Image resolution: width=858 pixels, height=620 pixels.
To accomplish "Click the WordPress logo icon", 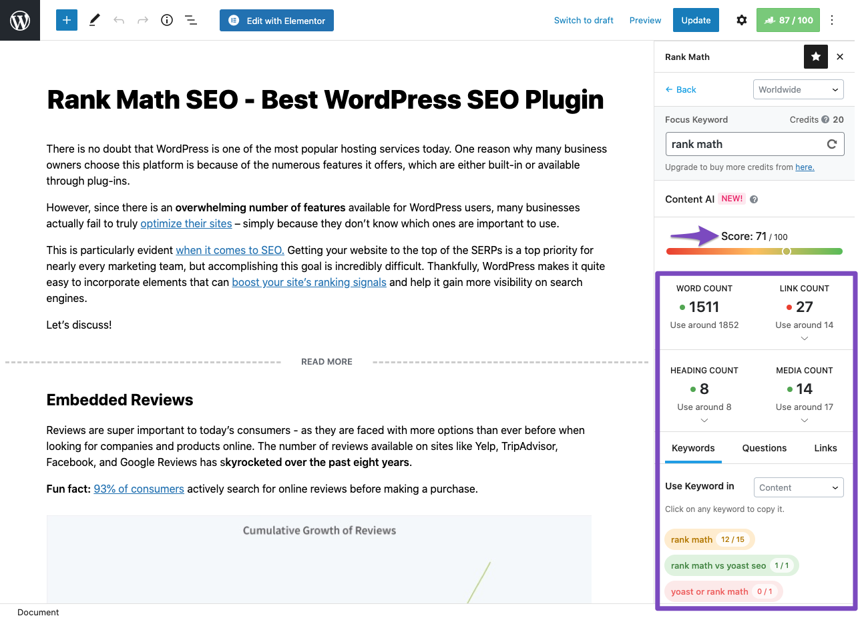I will click(20, 20).
